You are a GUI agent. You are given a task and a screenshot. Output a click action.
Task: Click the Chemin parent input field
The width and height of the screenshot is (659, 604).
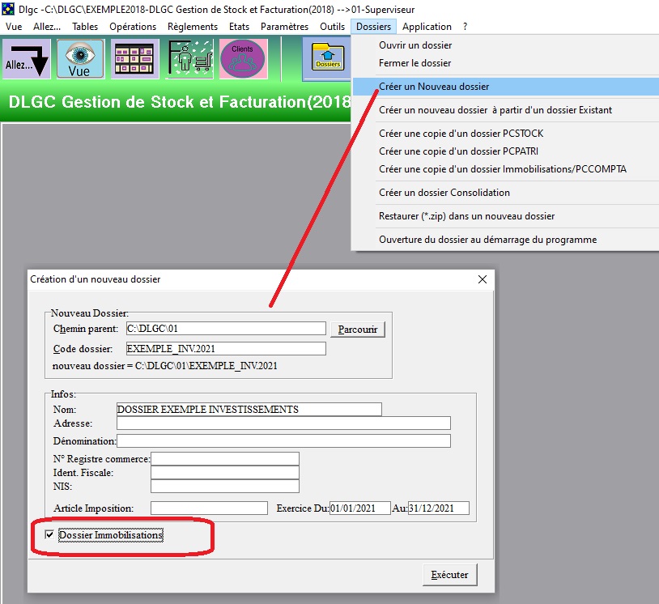pos(226,328)
